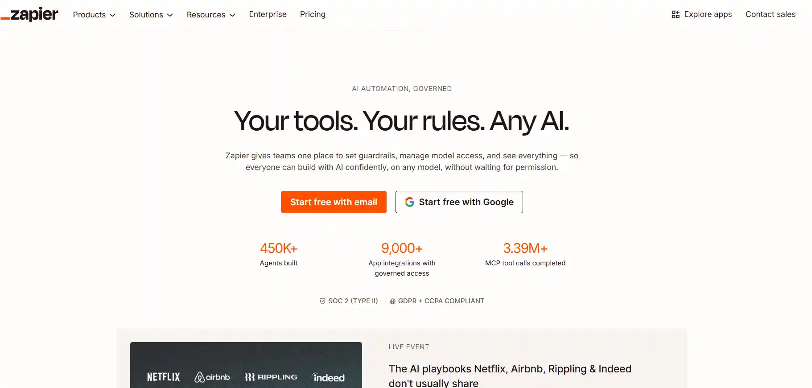Screen dimensions: 812x388
Task: Select Pricing in the navigation bar
Action: (x=313, y=14)
